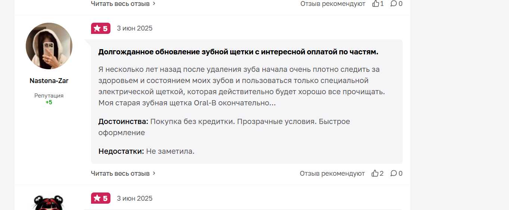Screen dimensions: 509x210
Task: Click the thumbs up icon on top review
Action: click(375, 4)
